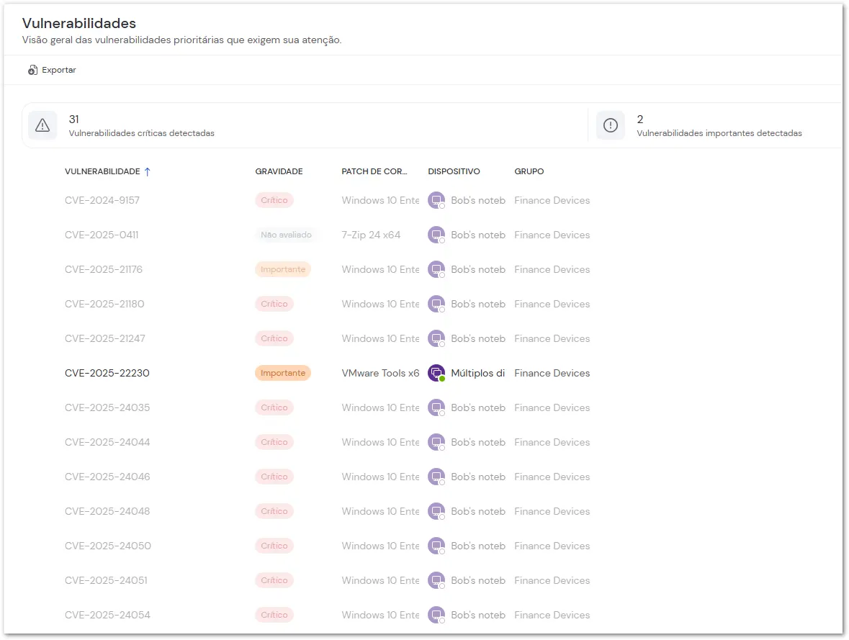The image size is (849, 640).
Task: Click the VMware Tools x6 patch cell
Action: pyautogui.click(x=381, y=373)
